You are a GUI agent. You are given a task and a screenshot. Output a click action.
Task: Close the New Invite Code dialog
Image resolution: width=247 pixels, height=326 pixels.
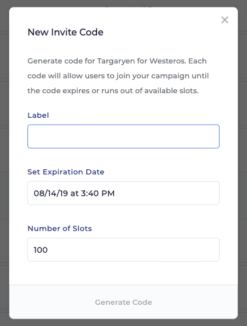pos(225,20)
